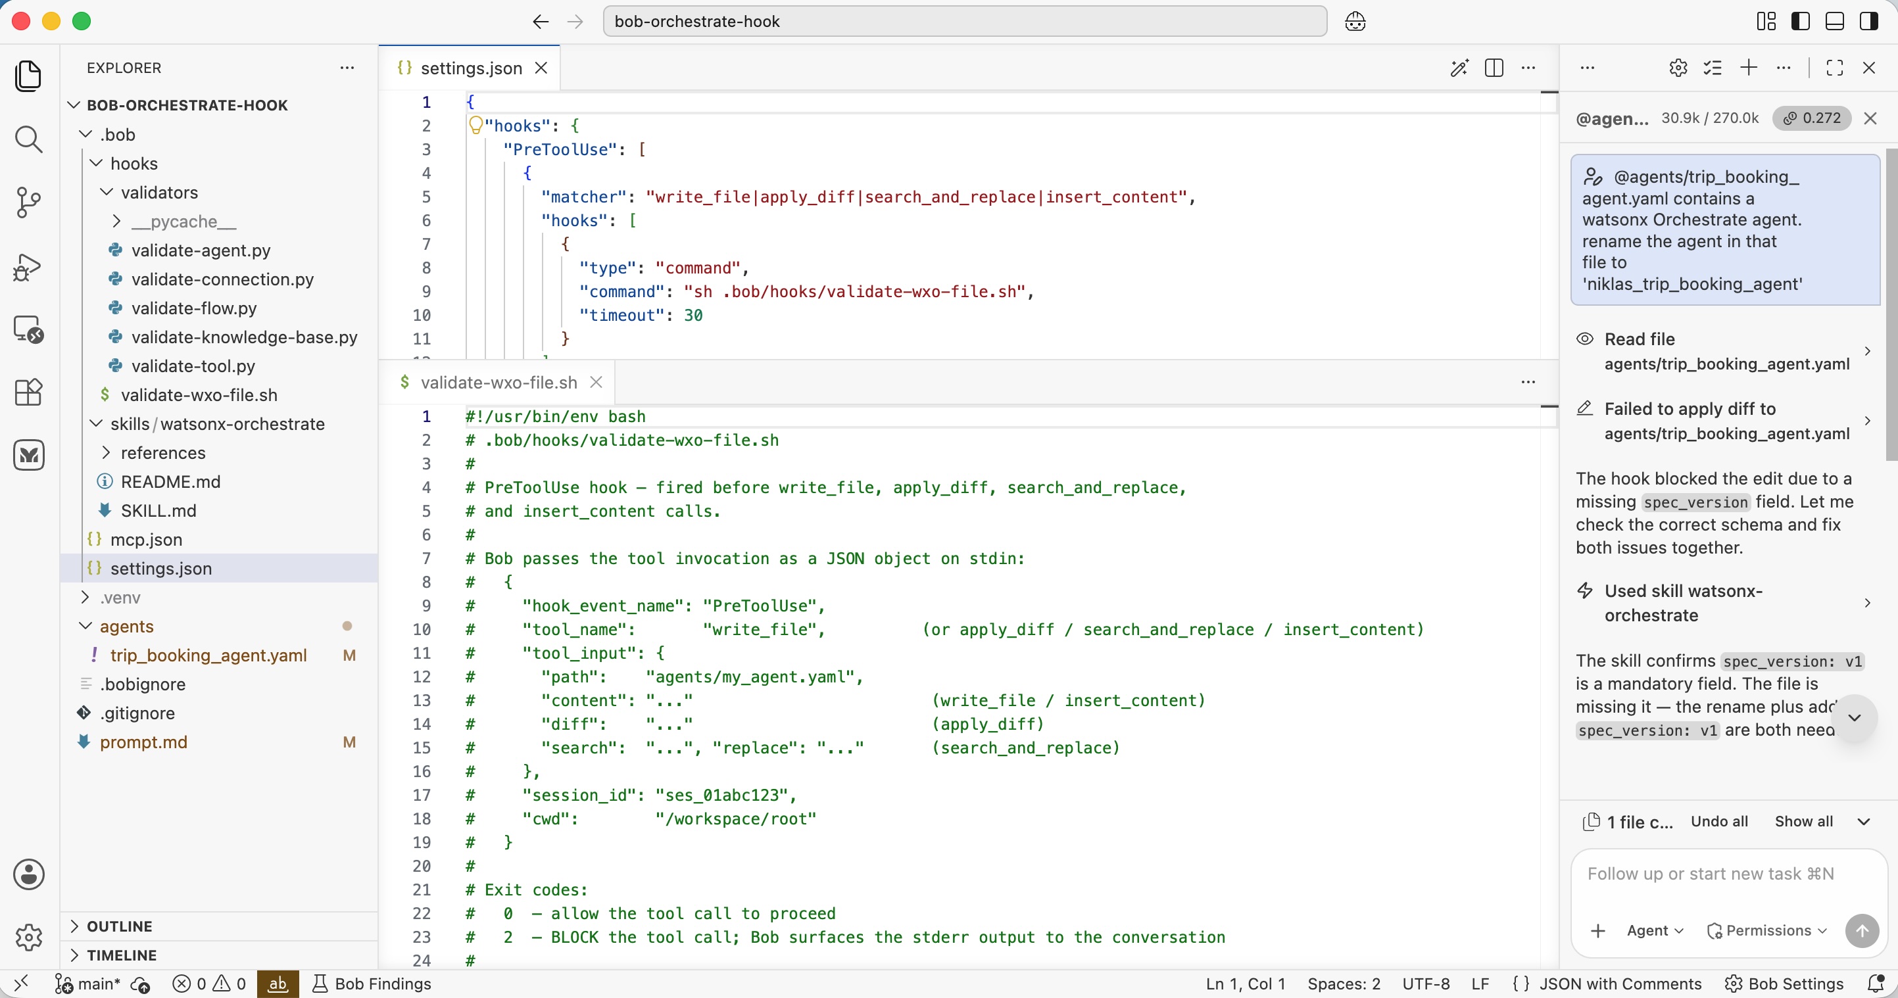Image resolution: width=1898 pixels, height=998 pixels.
Task: Collapse the .bob folder
Action: (x=218, y=134)
